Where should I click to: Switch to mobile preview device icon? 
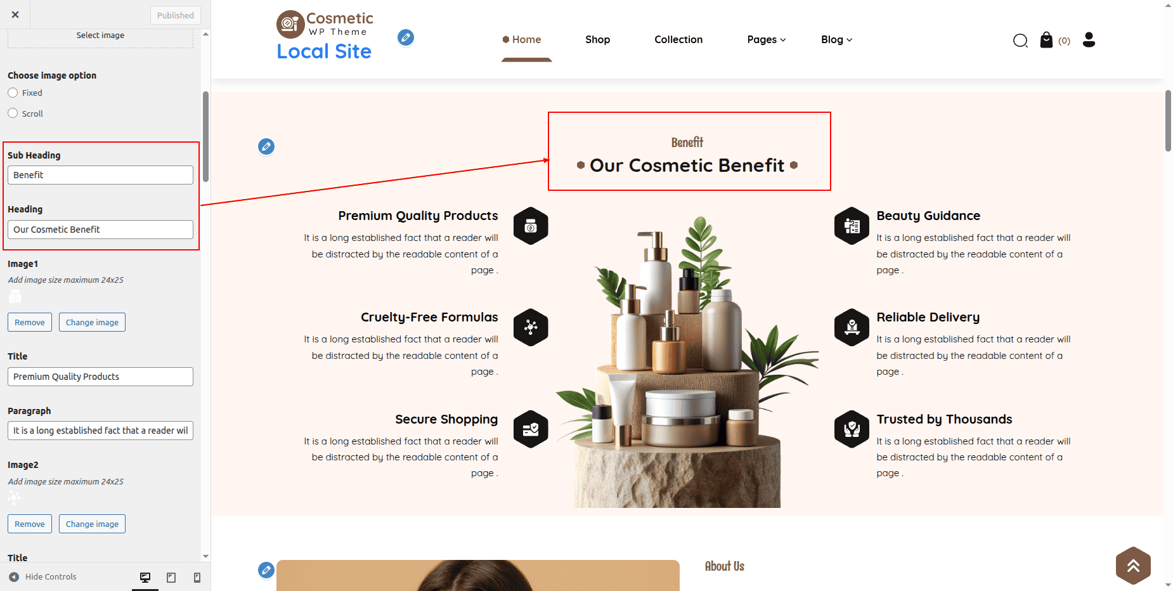tap(197, 577)
